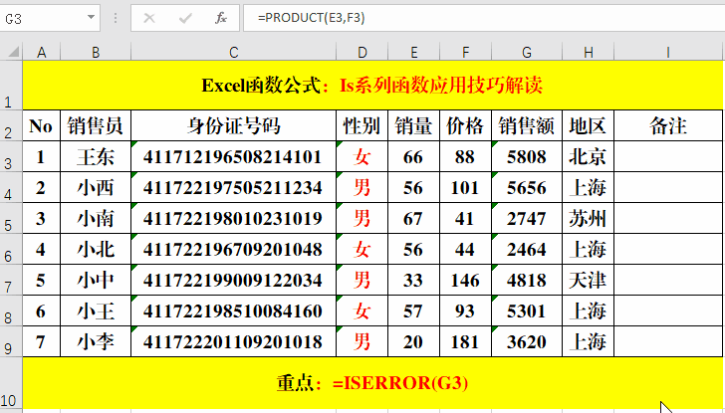Click ID cell '411722198010231019'
Image resolution: width=725 pixels, height=413 pixels.
233,219
